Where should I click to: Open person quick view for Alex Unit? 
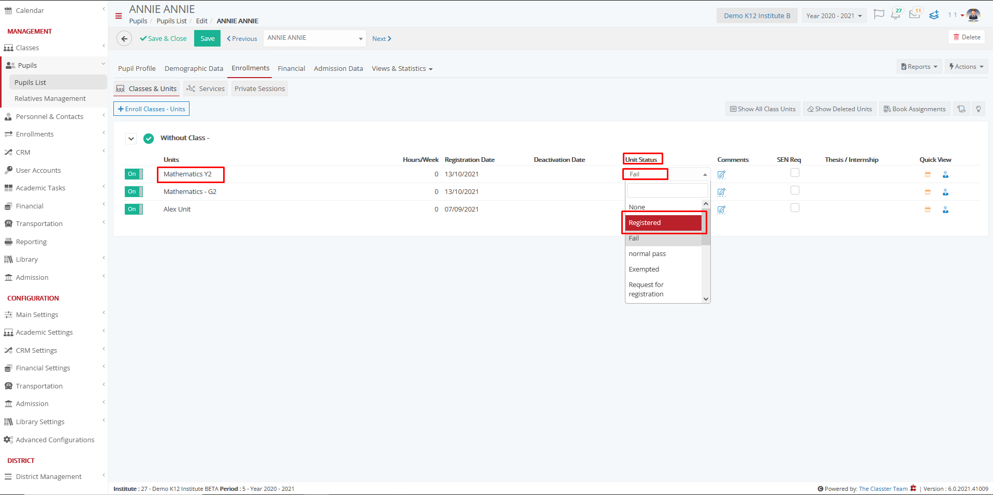click(x=945, y=210)
